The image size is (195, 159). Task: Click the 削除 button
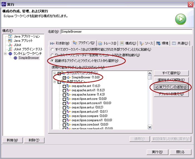tap(34, 140)
